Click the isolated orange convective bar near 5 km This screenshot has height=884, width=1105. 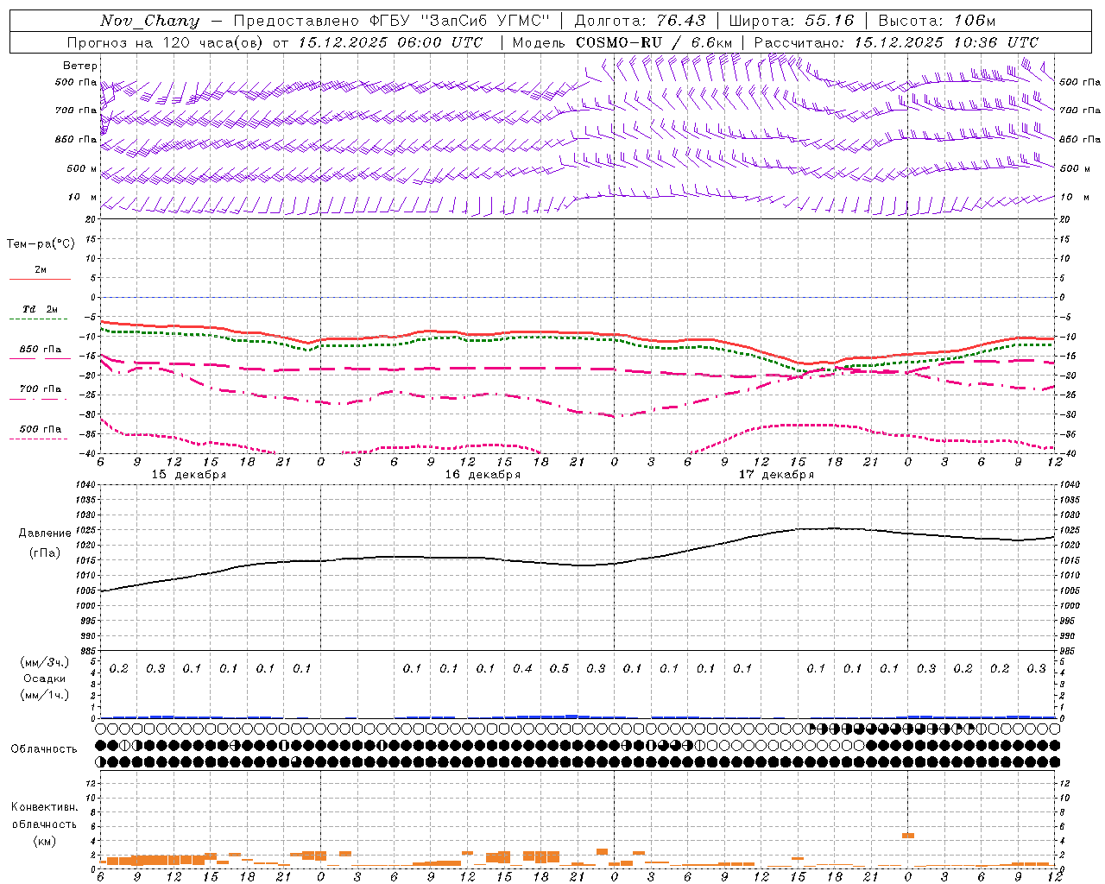[x=907, y=836]
